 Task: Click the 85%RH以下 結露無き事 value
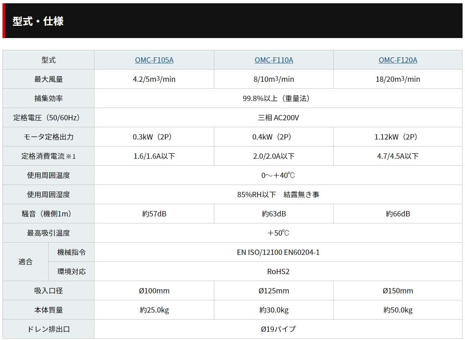tap(278, 195)
